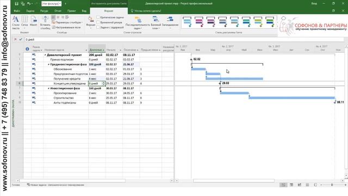This screenshot has width=348, height=196.
Task: Select the Приказ подписан task name
Action: pos(61,59)
